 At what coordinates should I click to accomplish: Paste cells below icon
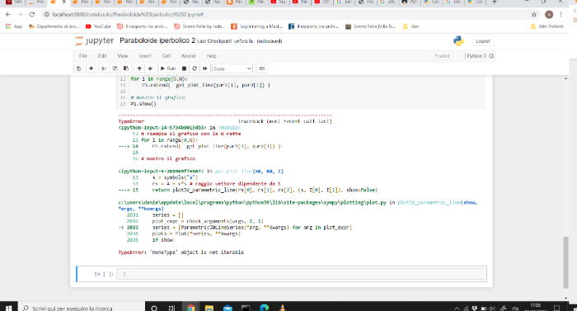tap(126, 68)
